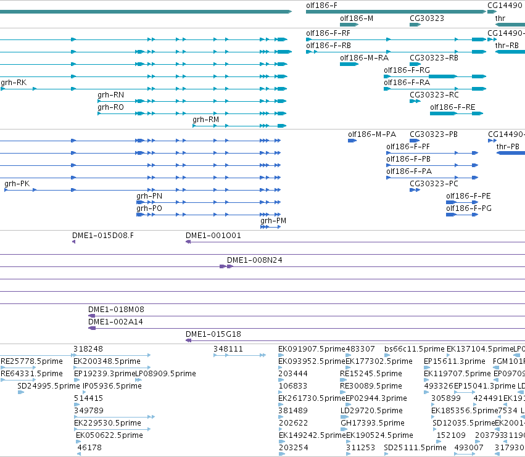Click EST EK200348.5prime label
Viewport: 525px width, 457px height.
coord(107,362)
